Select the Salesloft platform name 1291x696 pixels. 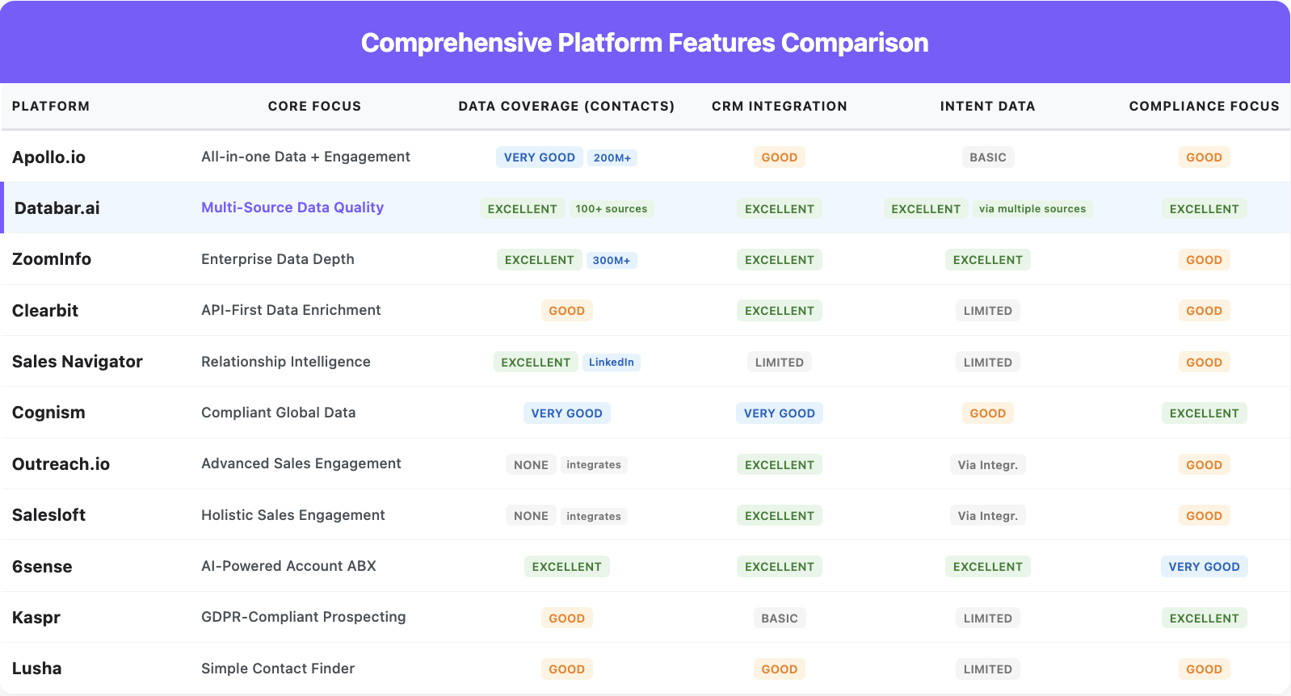click(x=48, y=515)
